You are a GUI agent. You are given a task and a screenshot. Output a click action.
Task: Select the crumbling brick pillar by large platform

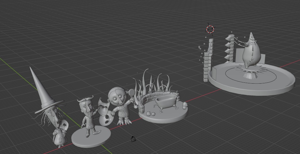(x=208, y=61)
